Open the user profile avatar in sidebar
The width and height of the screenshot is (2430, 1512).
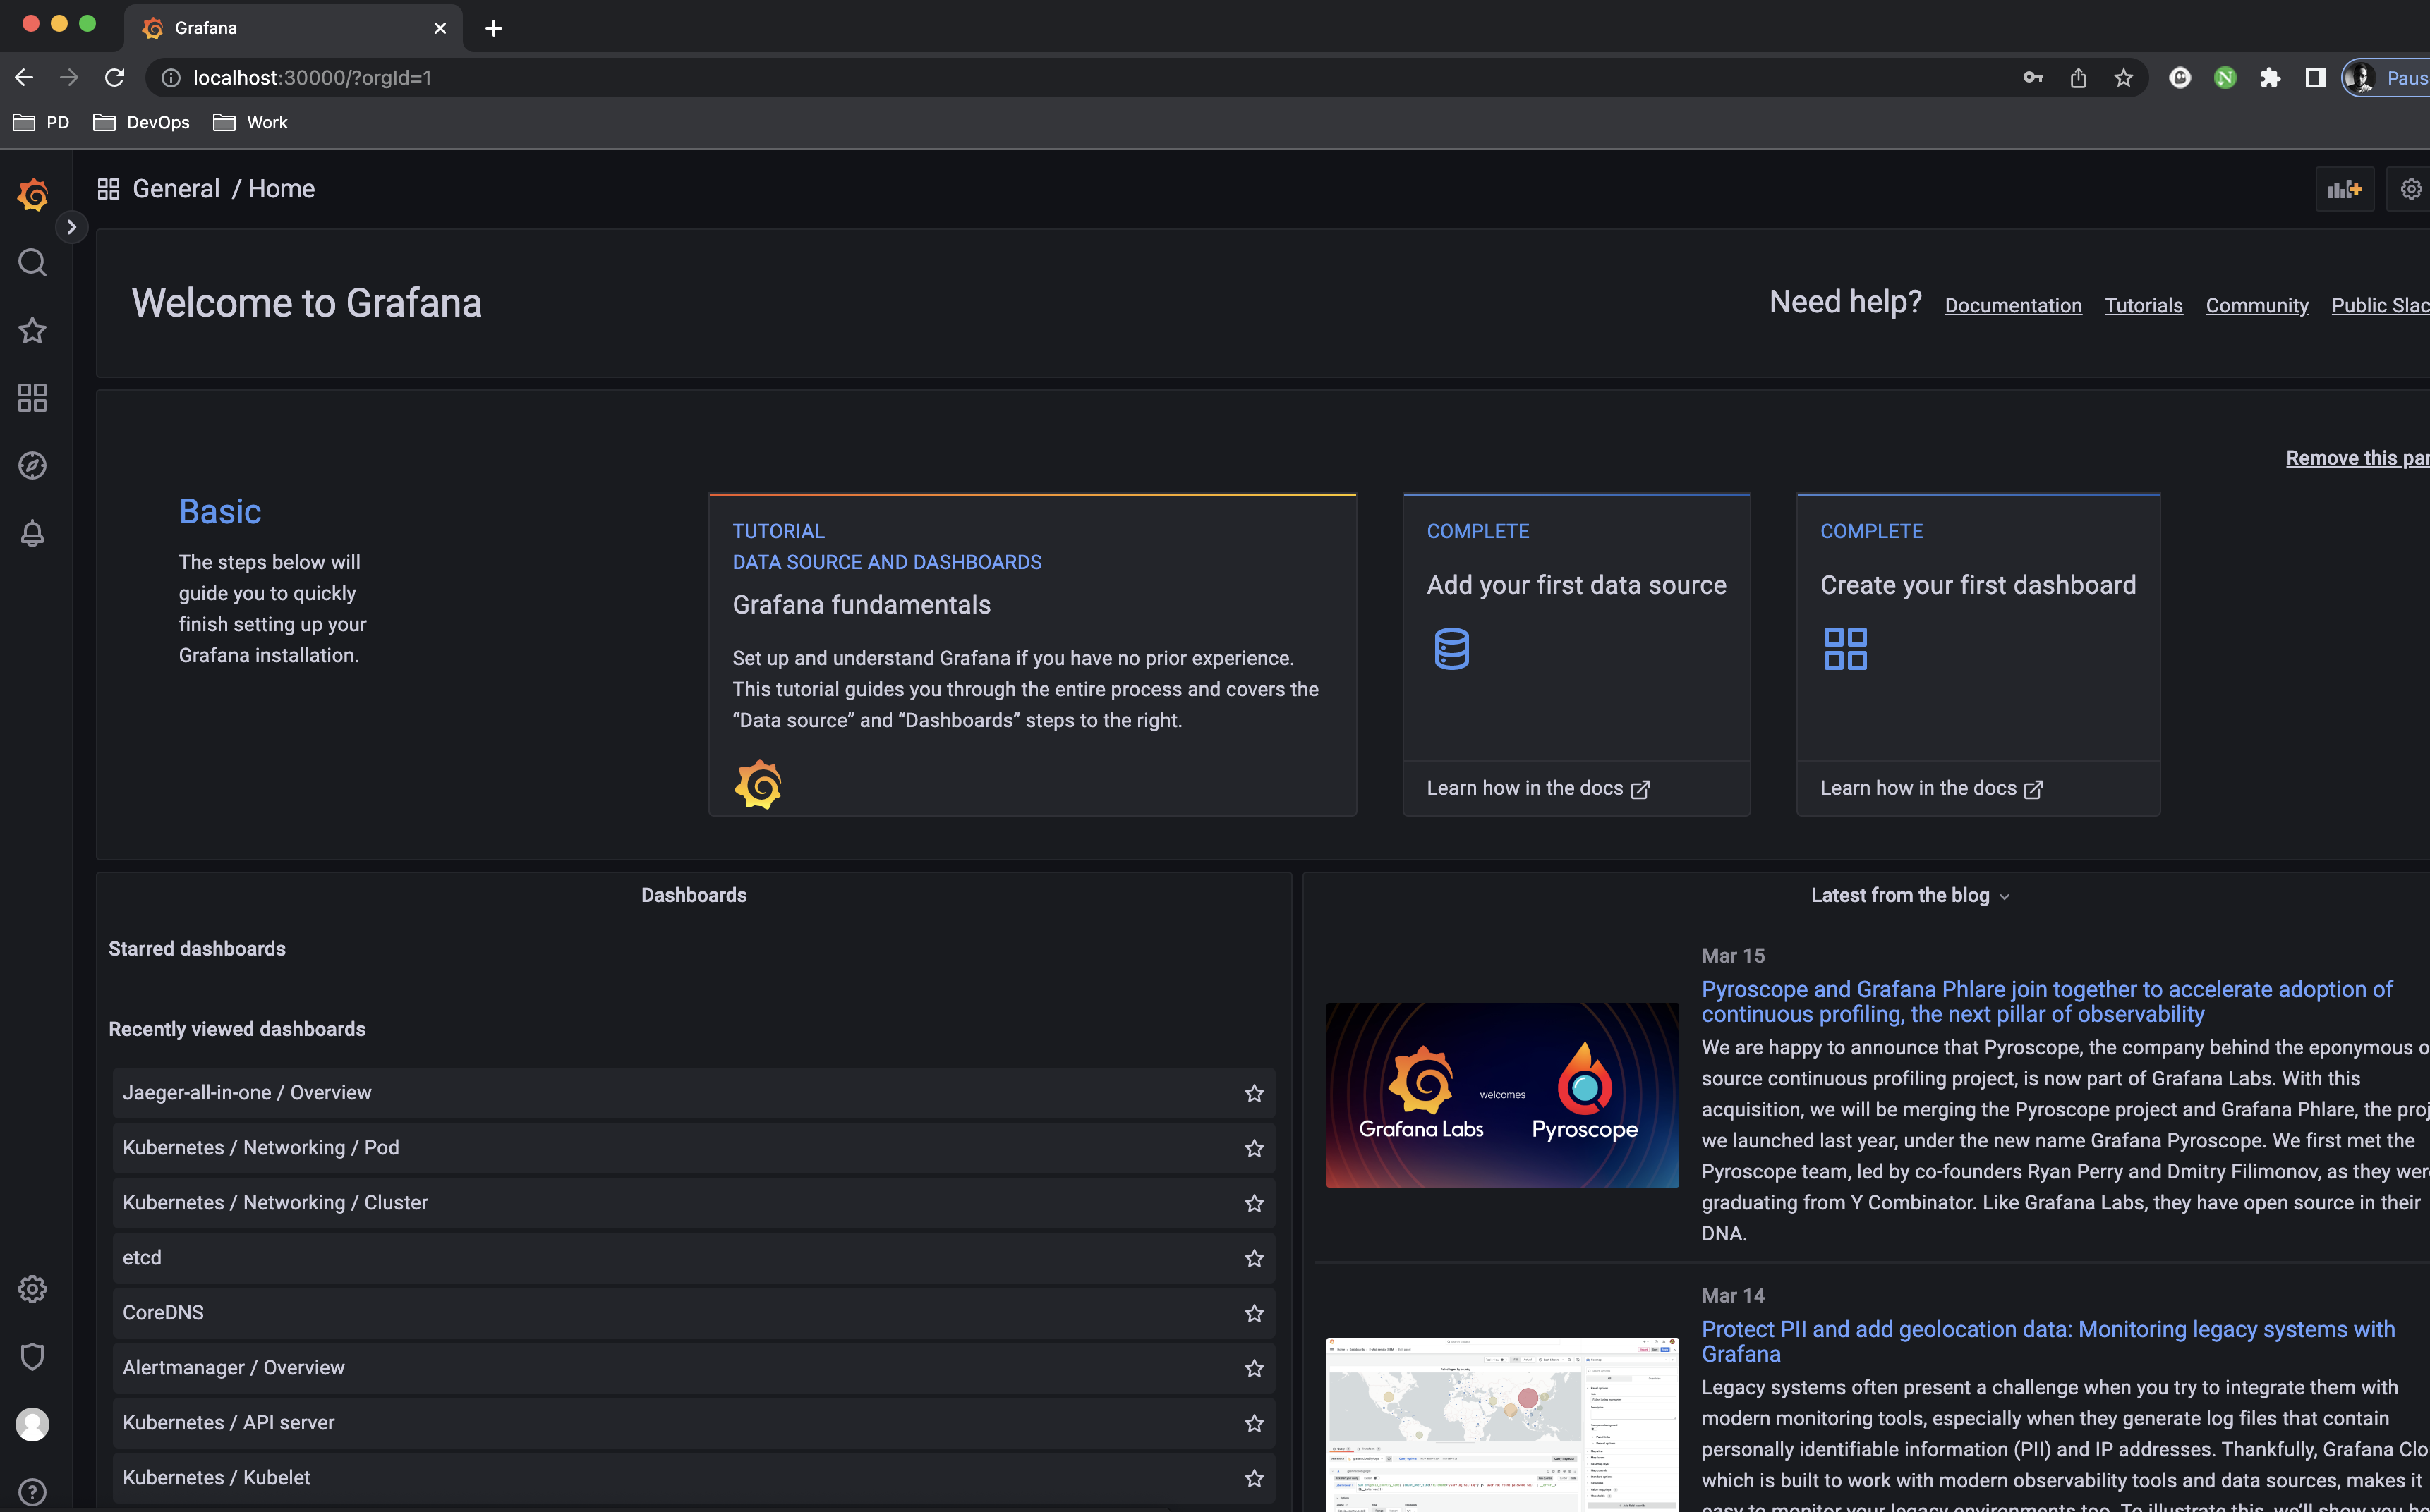coord(32,1424)
